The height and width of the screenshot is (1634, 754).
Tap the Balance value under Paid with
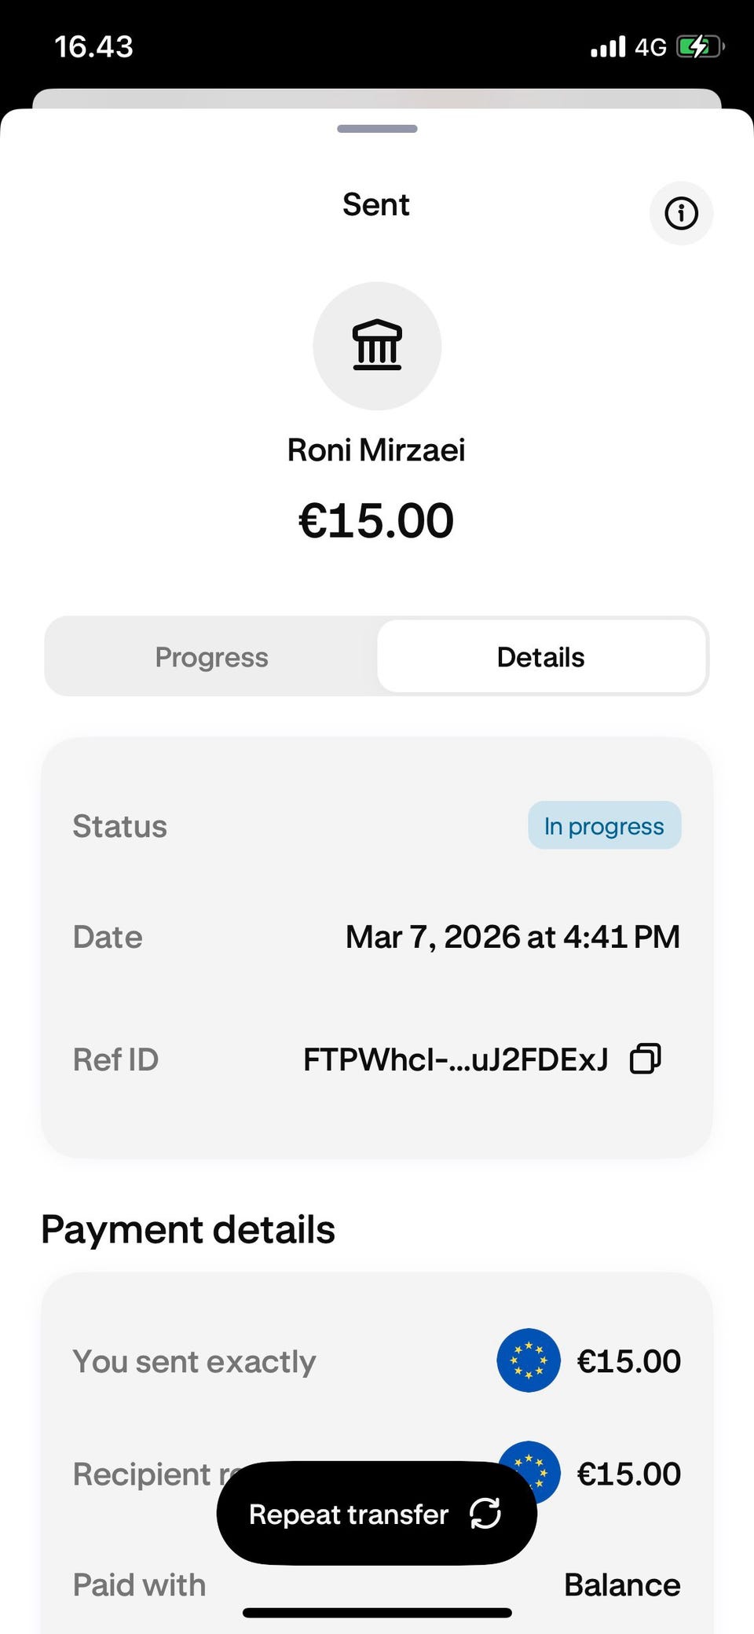coord(622,1584)
